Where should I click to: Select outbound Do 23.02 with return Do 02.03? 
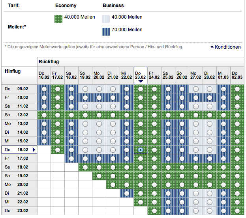point(237,211)
